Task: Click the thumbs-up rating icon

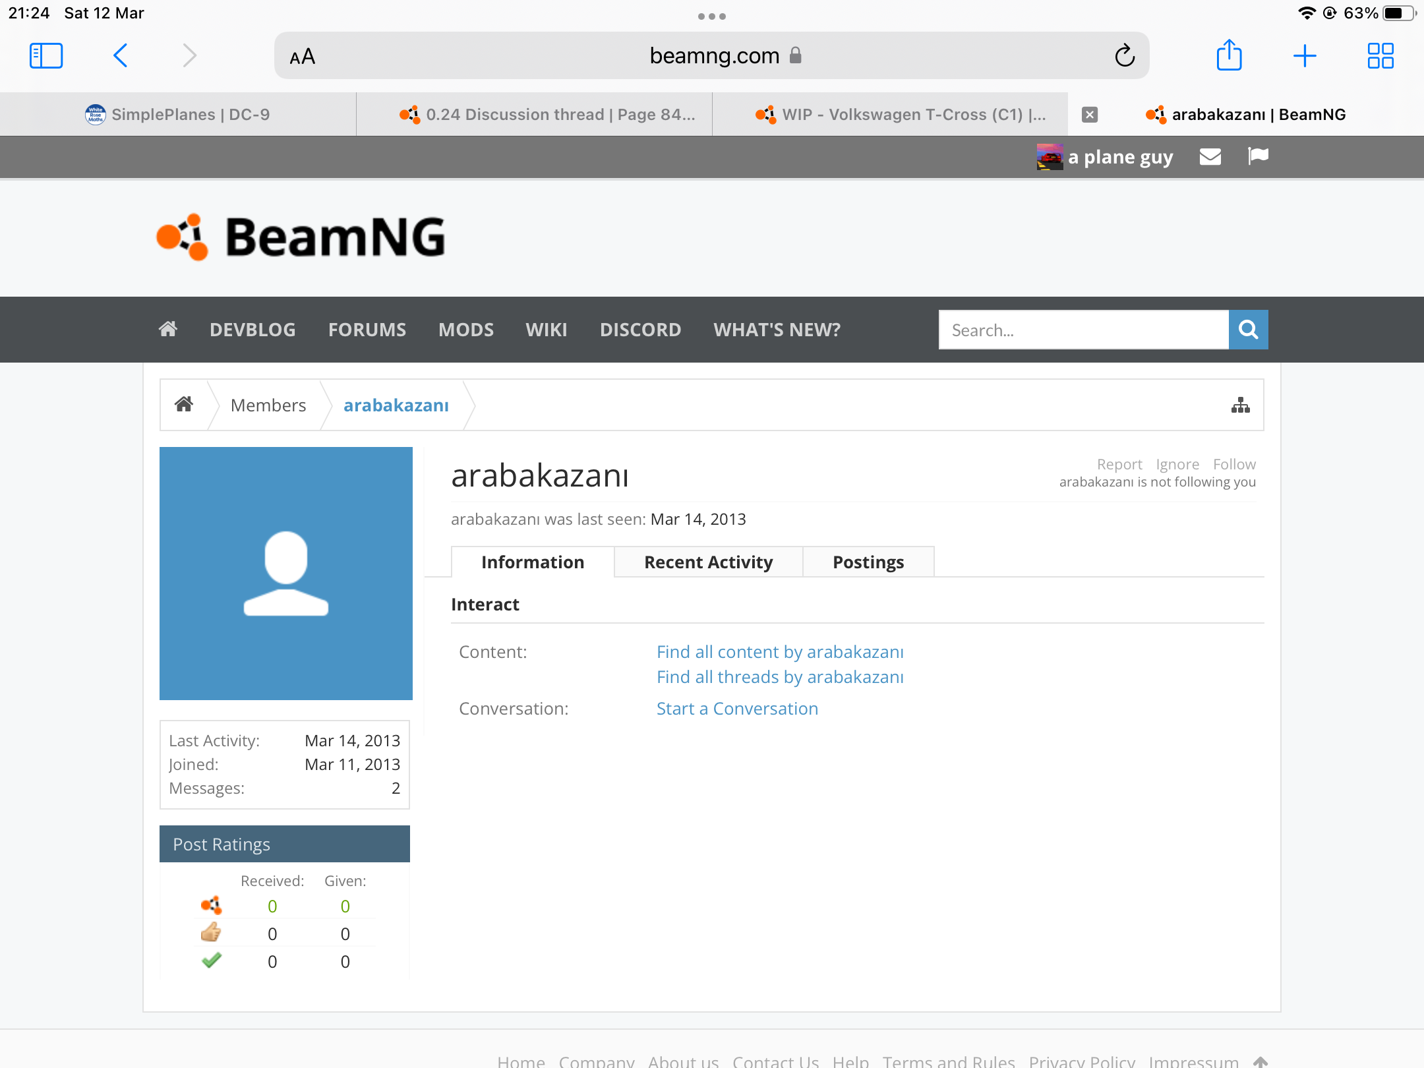Action: pos(211,933)
